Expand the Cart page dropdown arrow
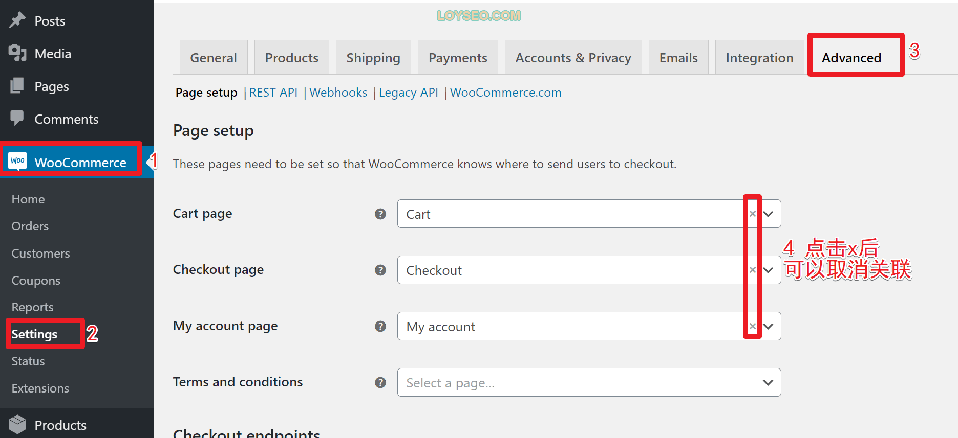 (768, 214)
